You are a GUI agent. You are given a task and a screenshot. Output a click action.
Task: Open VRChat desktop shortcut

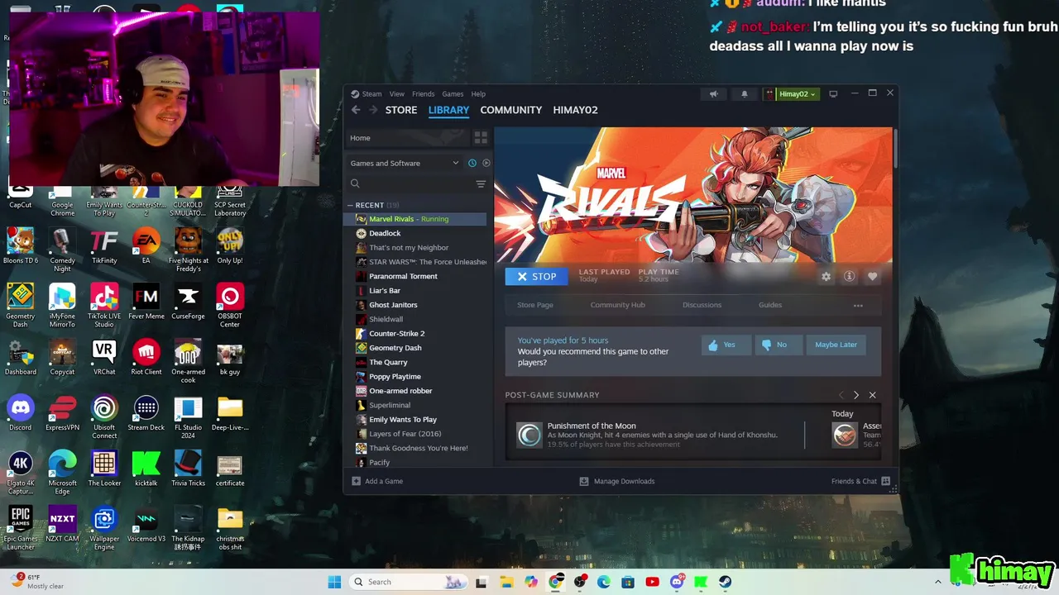104,357
